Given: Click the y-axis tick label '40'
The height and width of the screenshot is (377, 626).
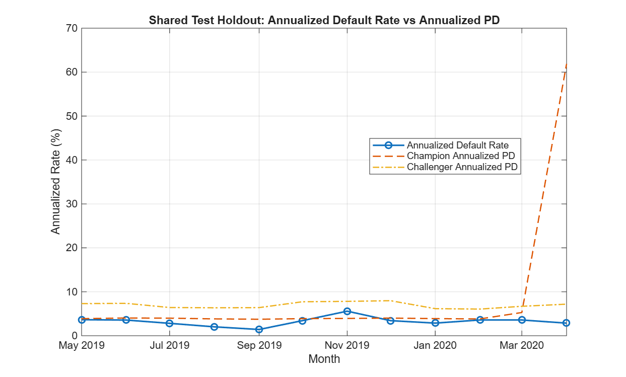Looking at the screenshot, I should (72, 160).
